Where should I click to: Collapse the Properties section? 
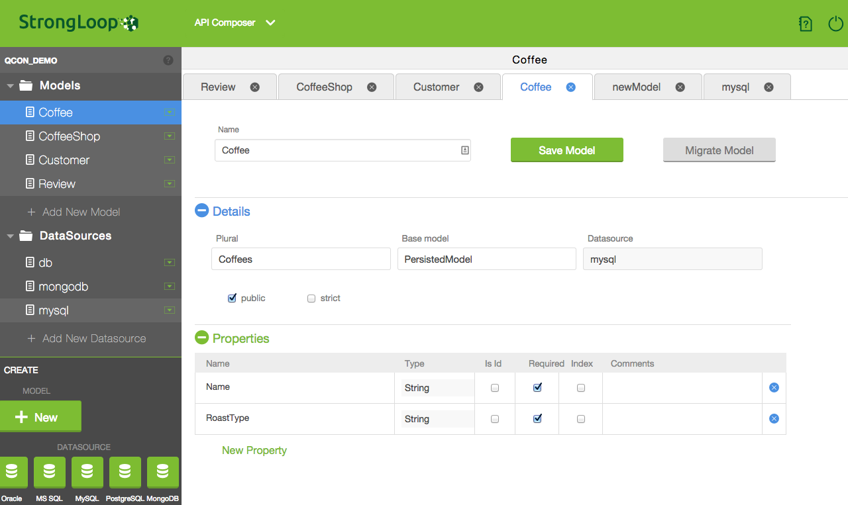(x=201, y=338)
